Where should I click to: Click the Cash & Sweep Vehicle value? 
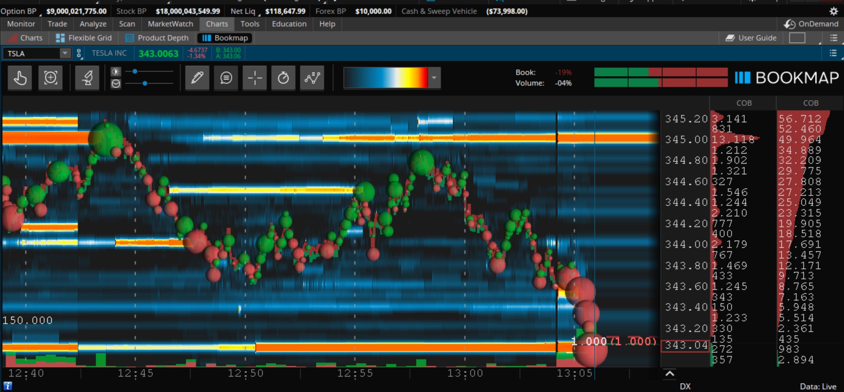click(507, 11)
